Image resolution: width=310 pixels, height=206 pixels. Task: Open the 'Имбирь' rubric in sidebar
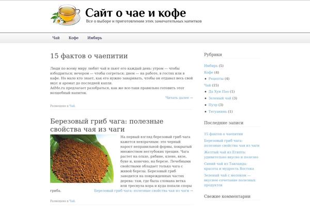coord(211,65)
